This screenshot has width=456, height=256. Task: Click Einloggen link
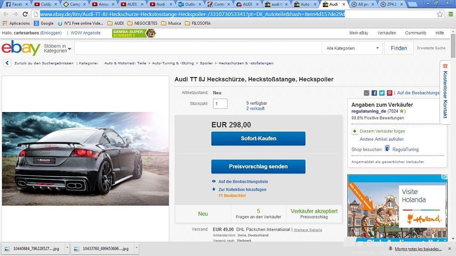[x=51, y=33]
